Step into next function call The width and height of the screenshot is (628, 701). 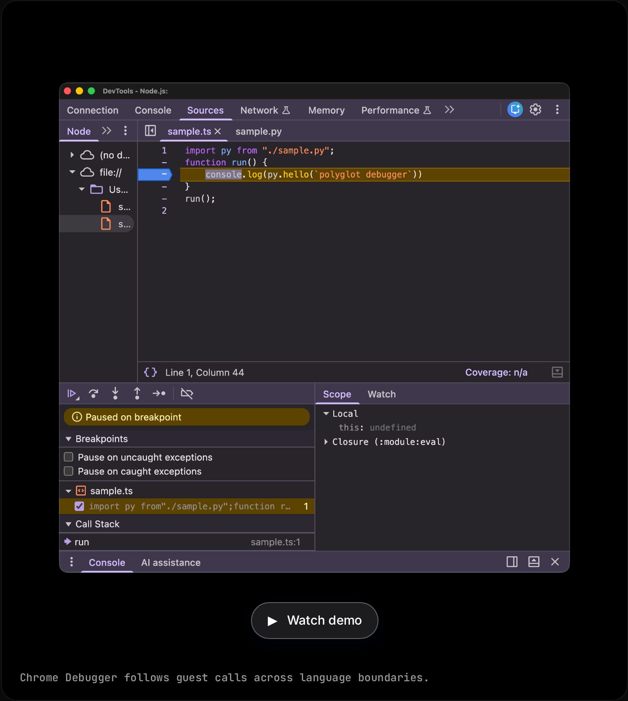pyautogui.click(x=115, y=394)
